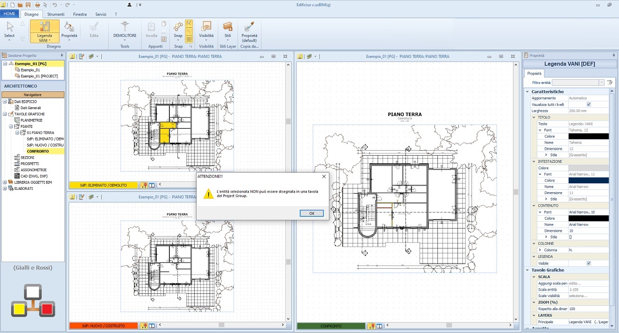Screen dimensions: 619x333
Task: Open the Snap tool in ribbon
Action: click(178, 31)
